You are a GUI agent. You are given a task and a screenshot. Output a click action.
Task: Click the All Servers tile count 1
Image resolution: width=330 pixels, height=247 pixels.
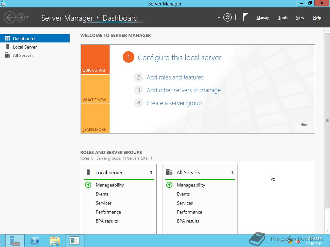coord(232,173)
